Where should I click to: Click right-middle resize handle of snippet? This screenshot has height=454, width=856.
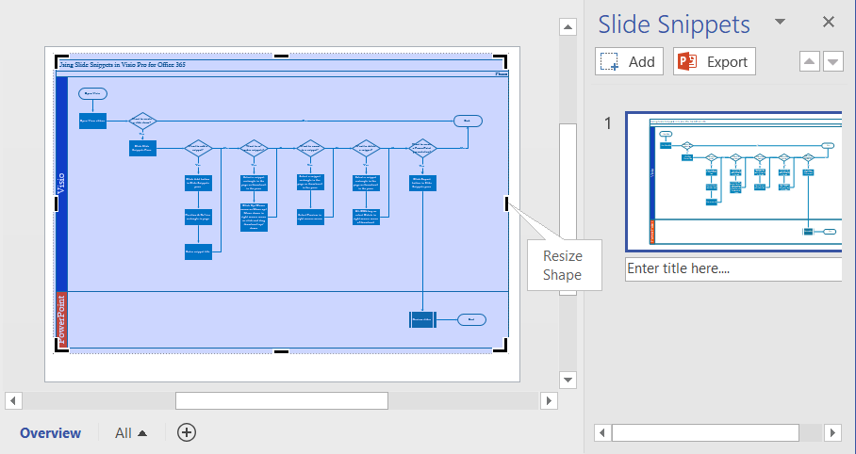(506, 203)
